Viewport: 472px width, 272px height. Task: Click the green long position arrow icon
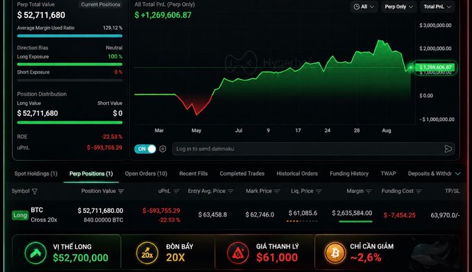[35, 253]
